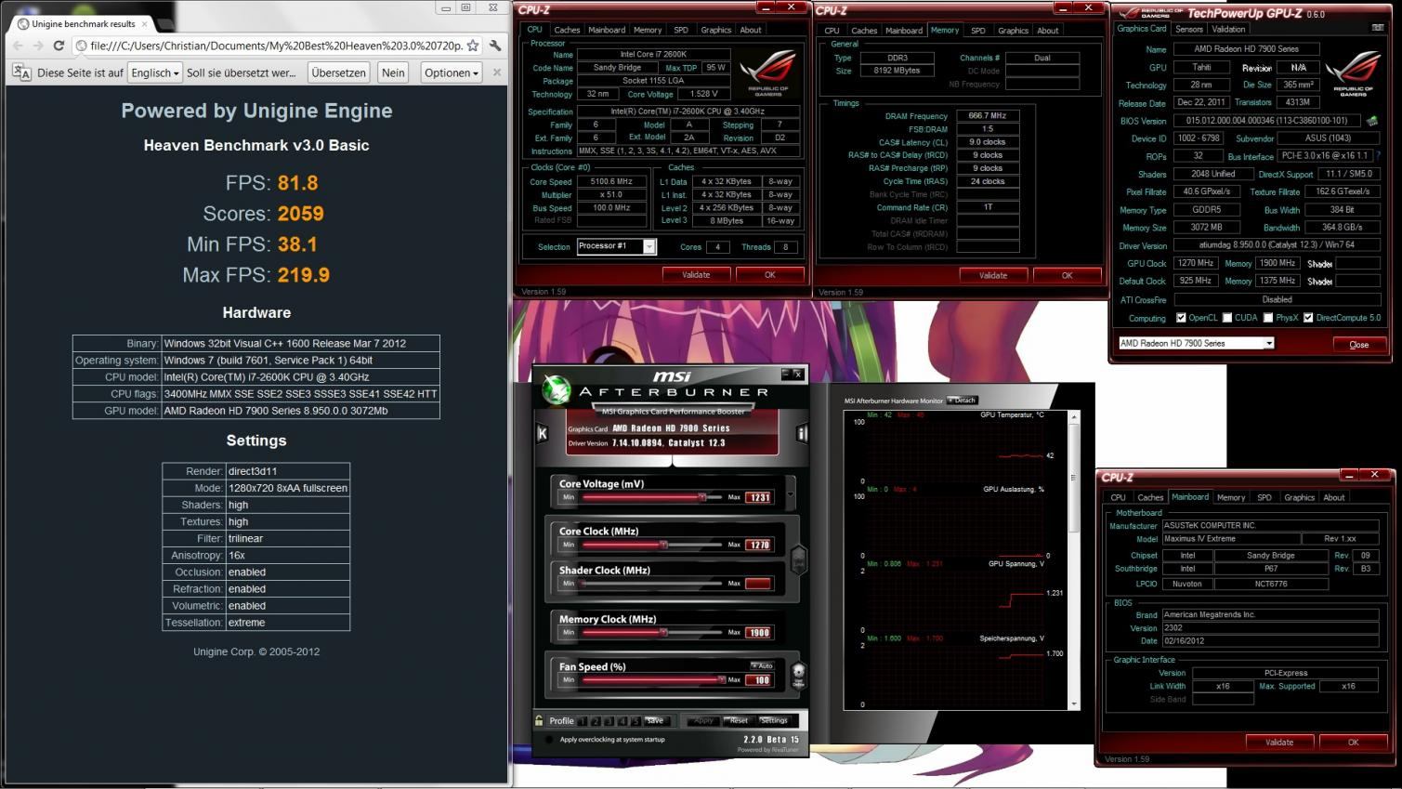Click the Memory Clock slider handle in Afterburner
The image size is (1402, 789).
pos(663,633)
